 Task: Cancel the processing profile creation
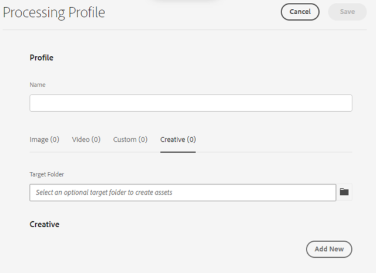pos(300,12)
